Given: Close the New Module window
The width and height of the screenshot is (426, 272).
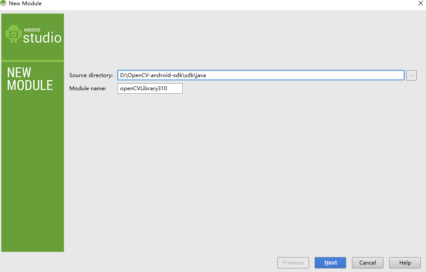Looking at the screenshot, I should pyautogui.click(x=421, y=3).
